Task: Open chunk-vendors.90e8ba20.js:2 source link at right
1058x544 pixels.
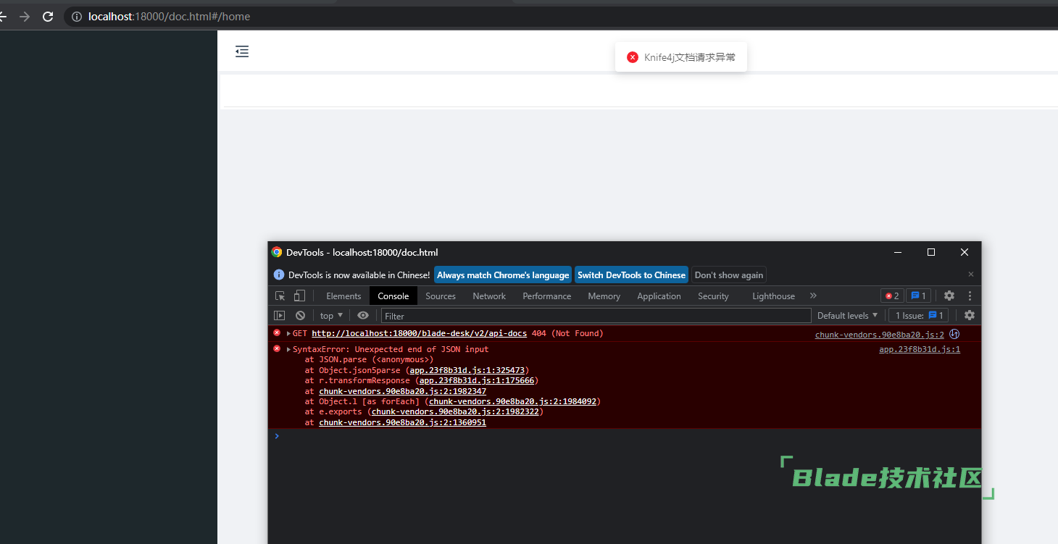Action: coord(880,335)
